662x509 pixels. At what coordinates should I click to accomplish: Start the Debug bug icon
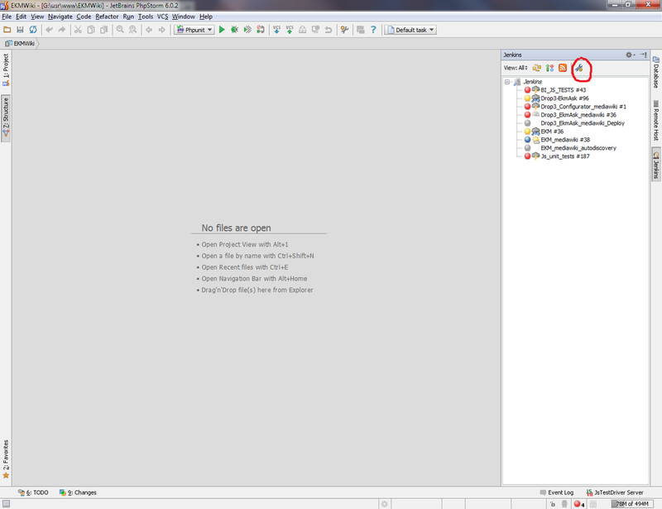(234, 30)
